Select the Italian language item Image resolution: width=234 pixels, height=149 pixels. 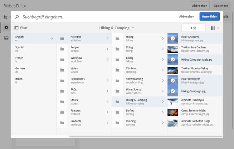(x=34, y=81)
